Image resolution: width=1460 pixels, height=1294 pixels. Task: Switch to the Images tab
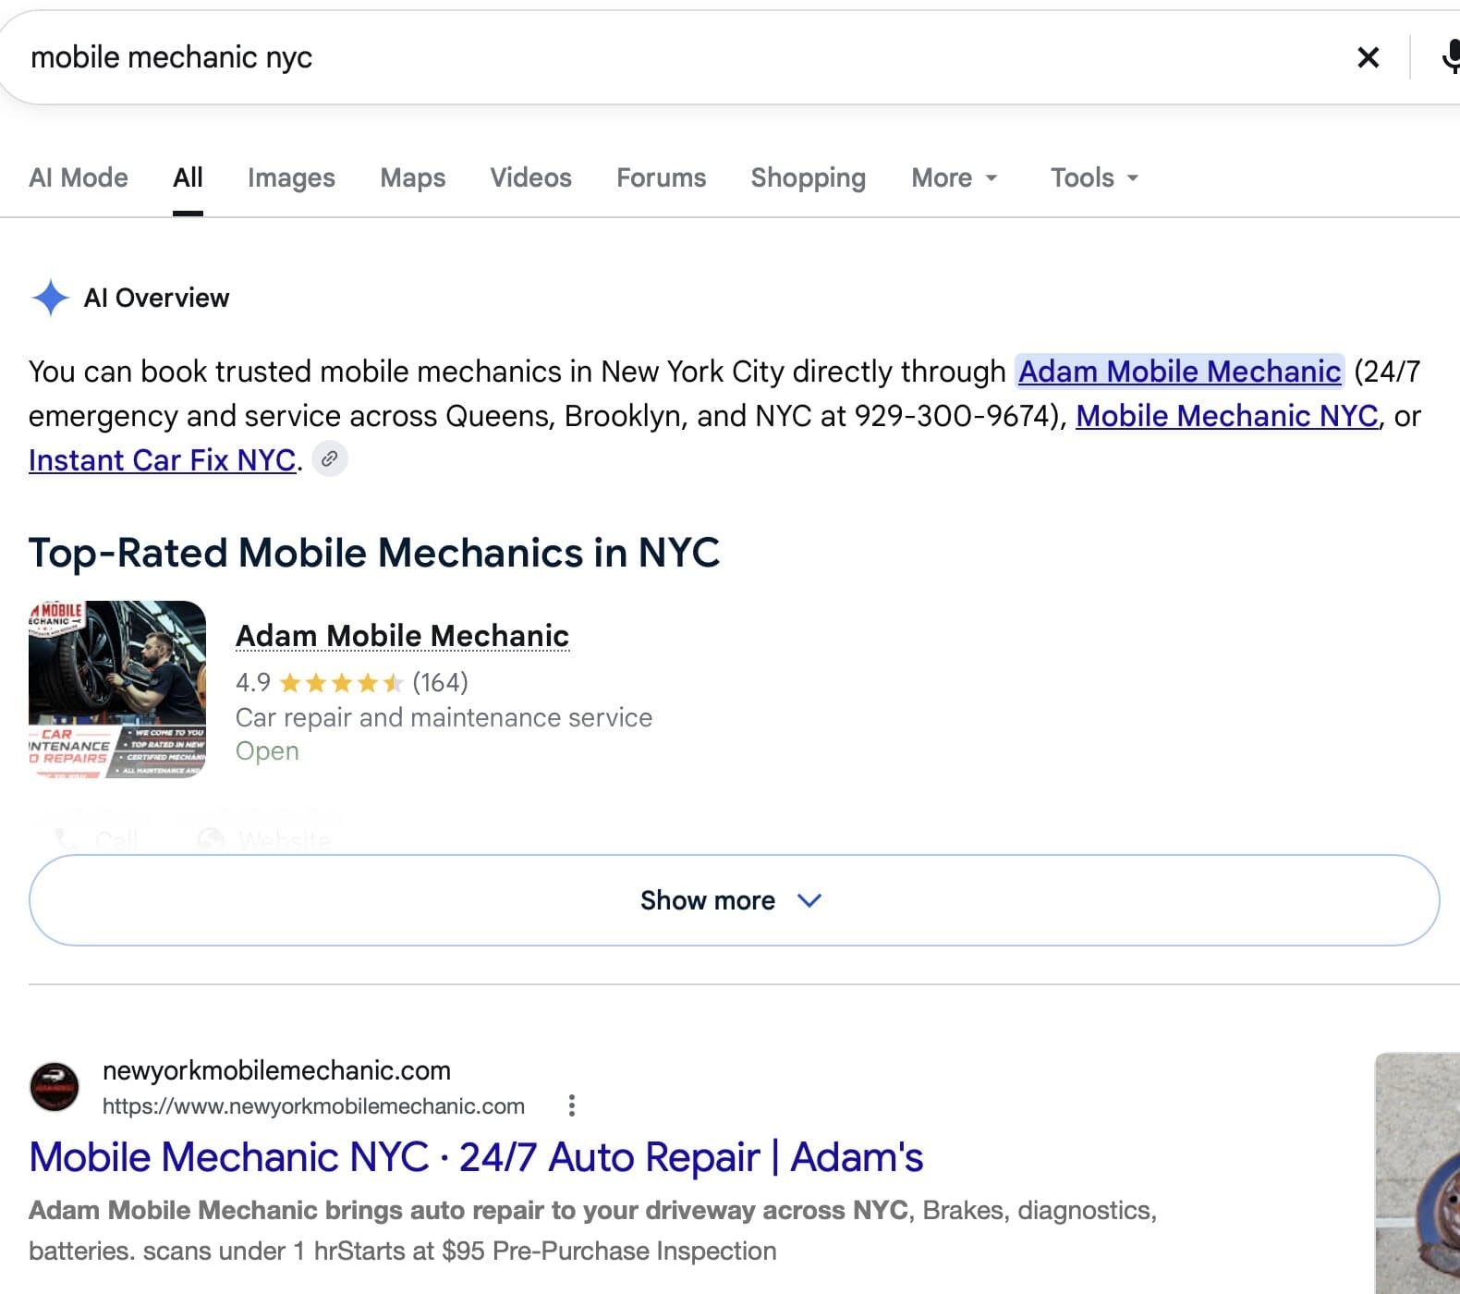tap(291, 177)
